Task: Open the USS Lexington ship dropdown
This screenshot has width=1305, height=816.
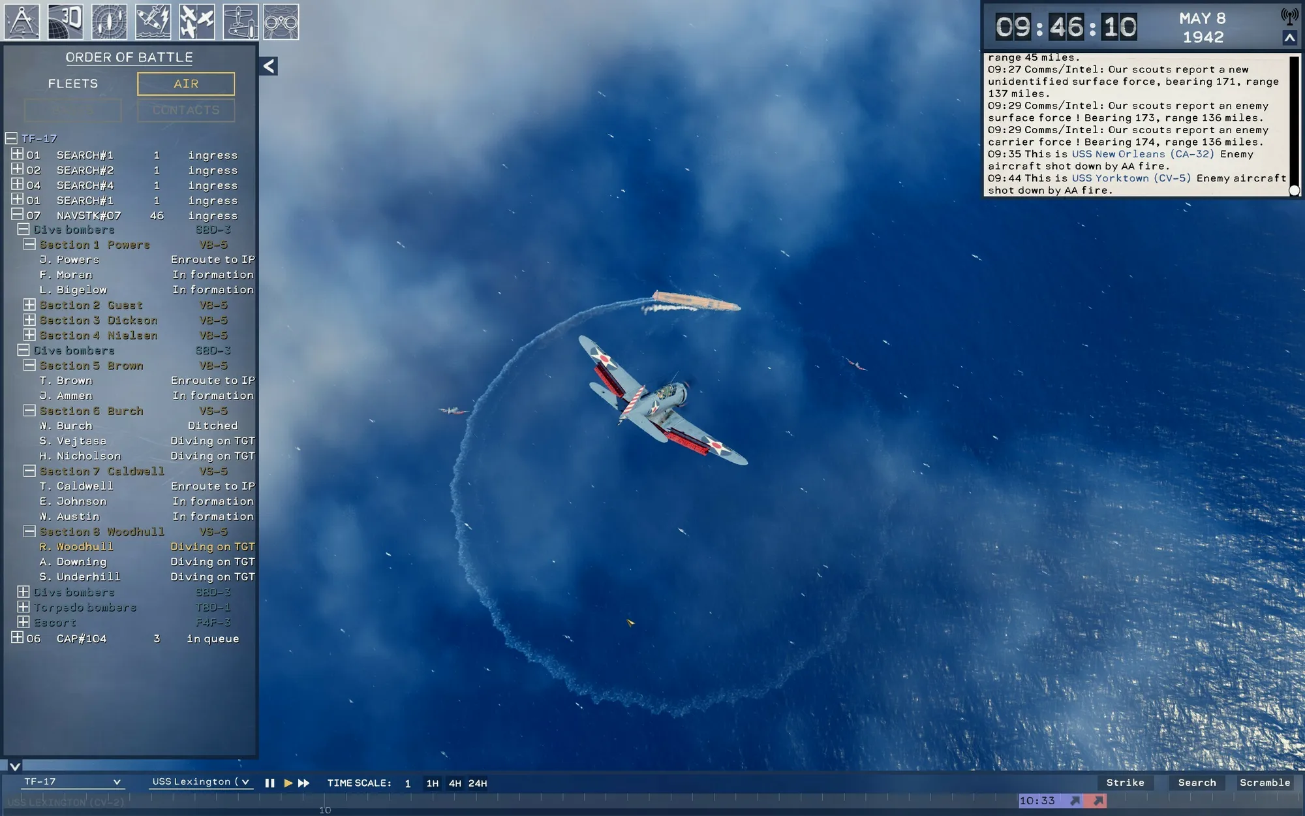Action: (200, 781)
